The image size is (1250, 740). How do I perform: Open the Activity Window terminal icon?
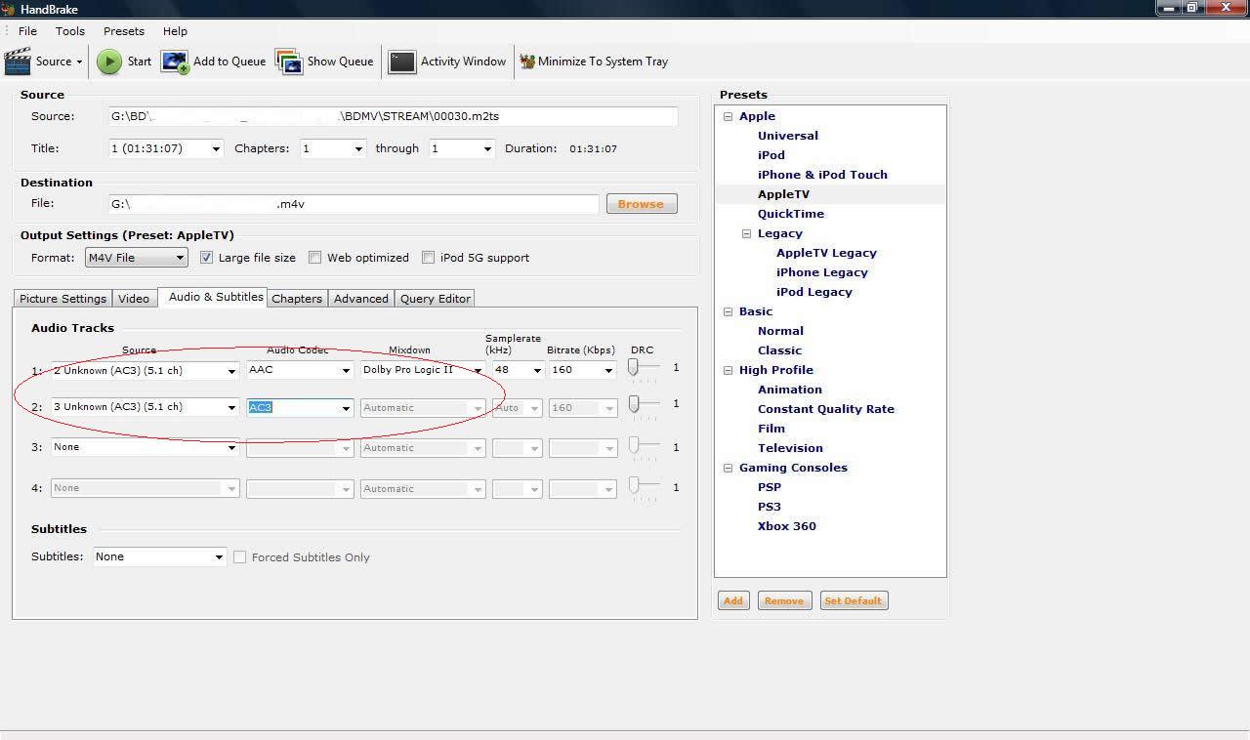coord(401,62)
